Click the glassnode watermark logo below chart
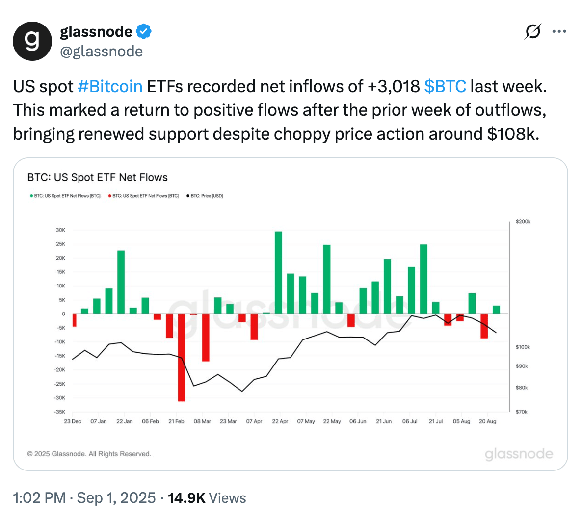Image resolution: width=582 pixels, height=522 pixels. [519, 454]
